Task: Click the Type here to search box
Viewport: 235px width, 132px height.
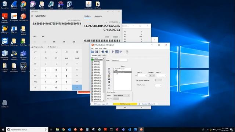Action: pyautogui.click(x=27, y=129)
